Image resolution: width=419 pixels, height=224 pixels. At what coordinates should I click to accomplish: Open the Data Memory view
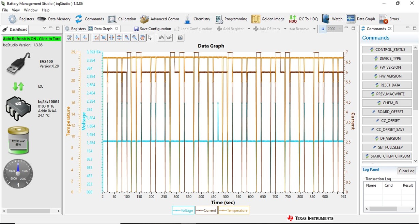[53, 19]
